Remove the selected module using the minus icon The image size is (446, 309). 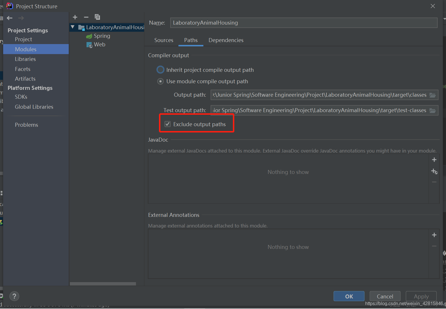(86, 17)
